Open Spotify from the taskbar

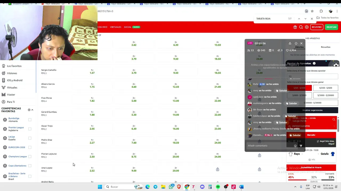pyautogui.click(x=218, y=187)
